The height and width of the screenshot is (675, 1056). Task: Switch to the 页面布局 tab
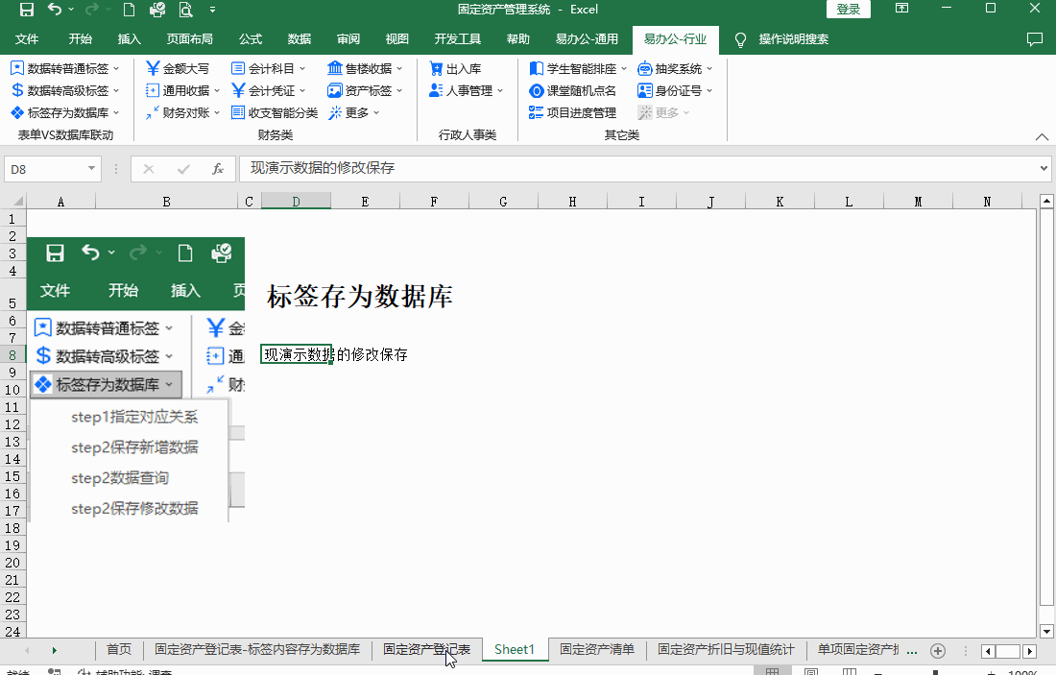190,39
